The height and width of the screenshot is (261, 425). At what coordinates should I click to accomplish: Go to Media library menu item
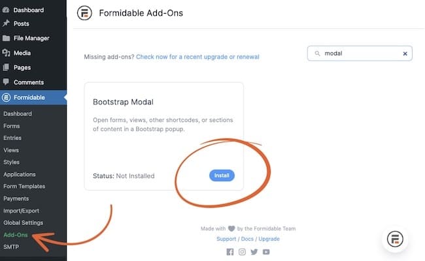tap(22, 53)
